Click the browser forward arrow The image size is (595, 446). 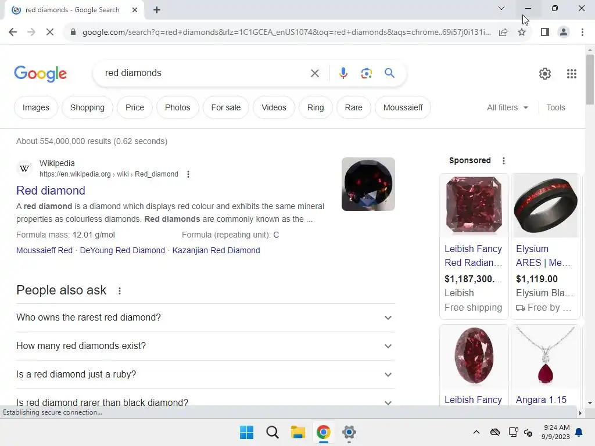coord(31,33)
